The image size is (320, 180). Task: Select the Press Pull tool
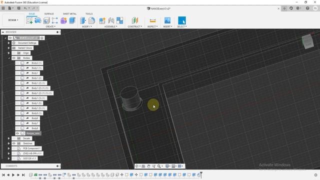[x=82, y=20]
